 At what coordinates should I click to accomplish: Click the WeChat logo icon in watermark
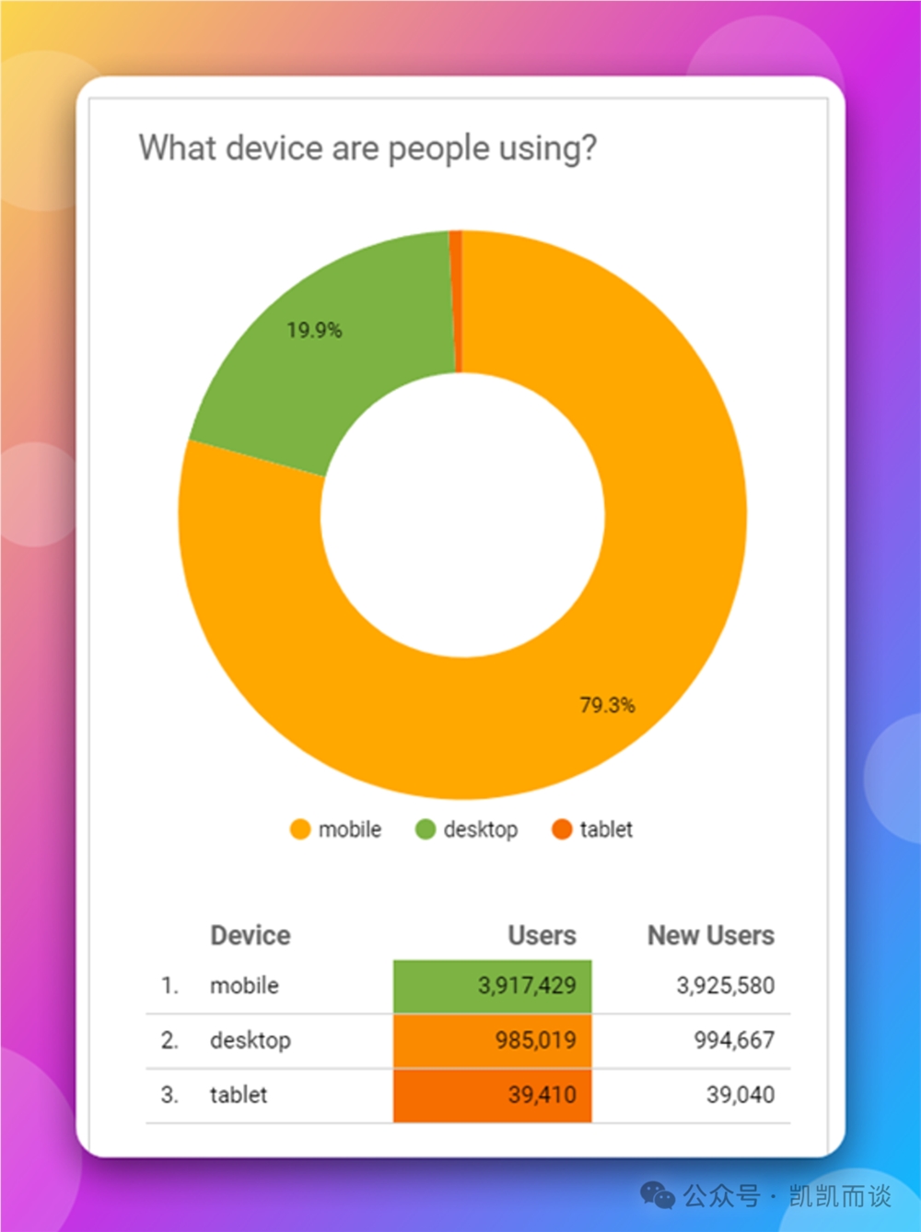(658, 1195)
